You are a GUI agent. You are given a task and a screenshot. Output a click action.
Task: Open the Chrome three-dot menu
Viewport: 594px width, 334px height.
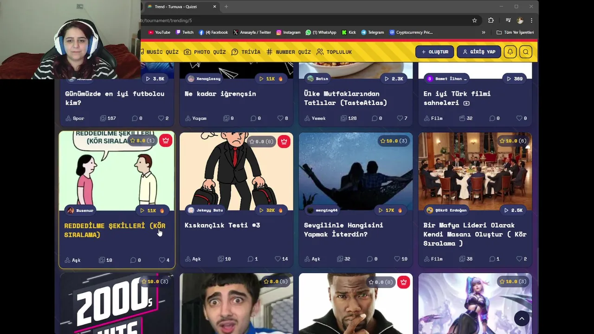531,20
